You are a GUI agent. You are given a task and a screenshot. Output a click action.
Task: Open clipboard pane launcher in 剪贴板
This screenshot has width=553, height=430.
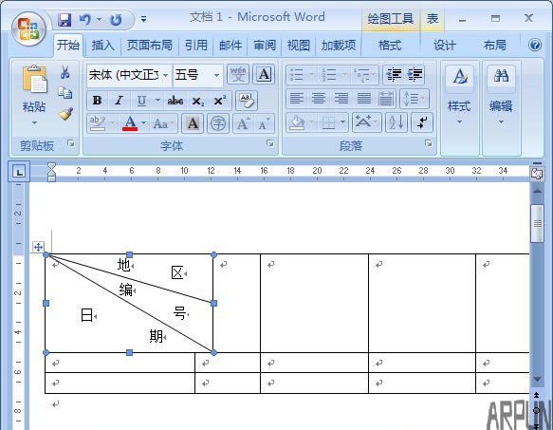click(x=71, y=143)
